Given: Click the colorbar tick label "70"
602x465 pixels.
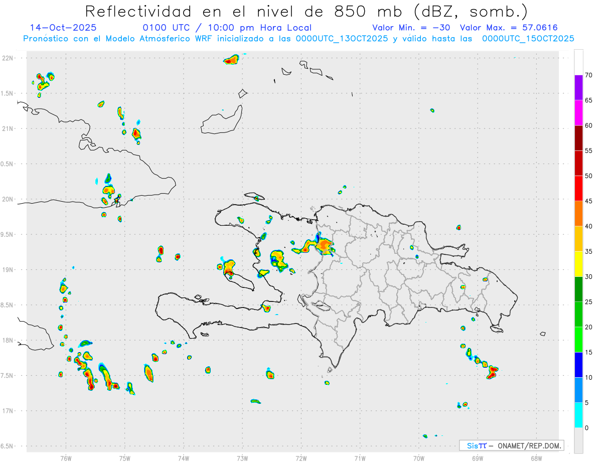Looking at the screenshot, I should [x=589, y=75].
